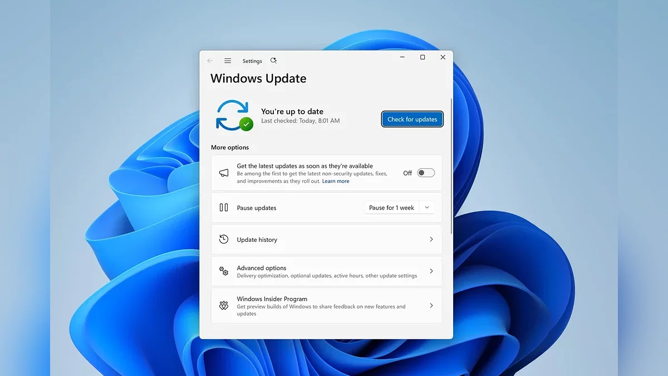Click Check for updates button
Image resolution: width=668 pixels, height=376 pixels.
[412, 119]
